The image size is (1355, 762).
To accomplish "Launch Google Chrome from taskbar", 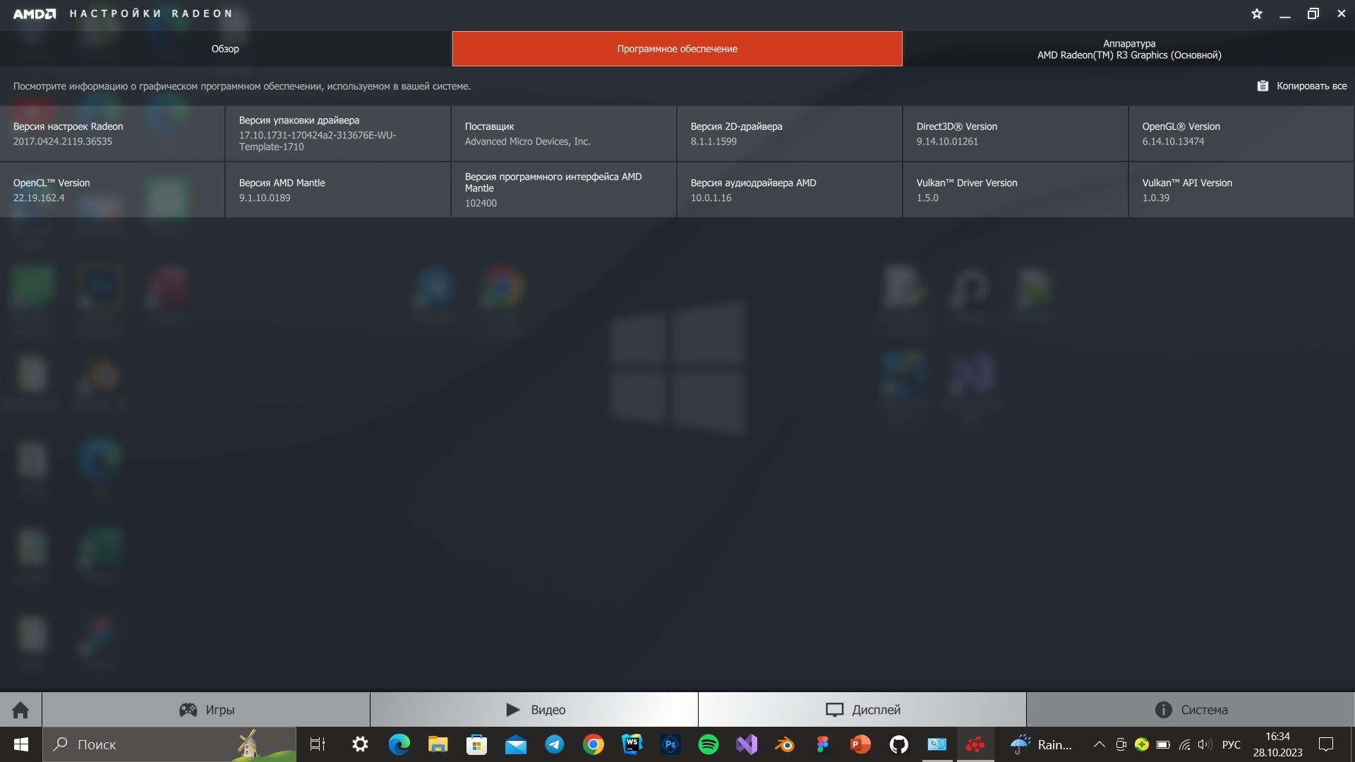I will tap(594, 744).
